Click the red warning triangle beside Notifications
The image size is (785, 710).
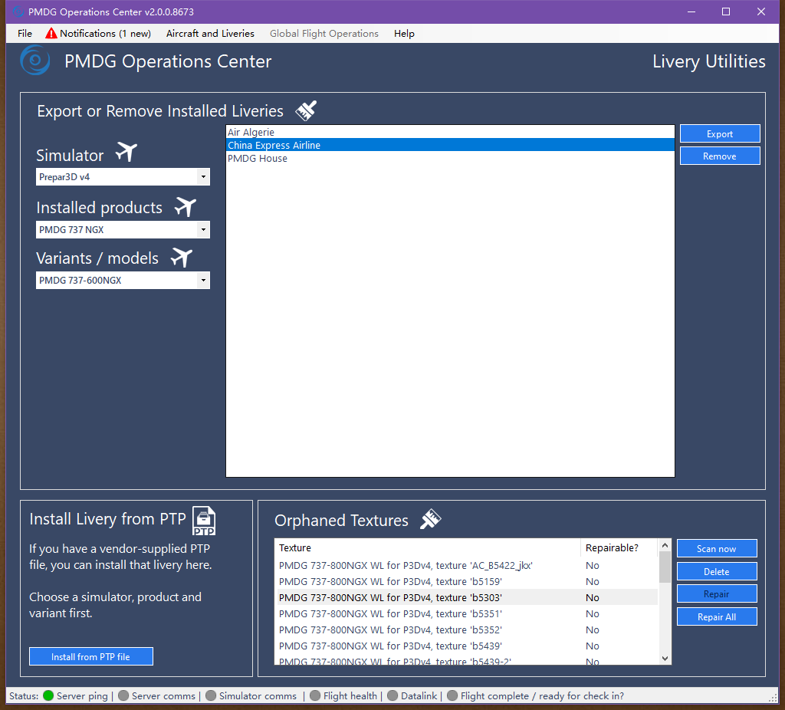pyautogui.click(x=51, y=34)
